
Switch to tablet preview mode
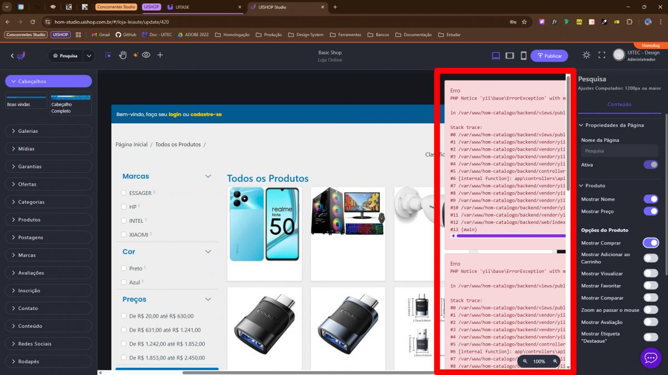point(509,56)
